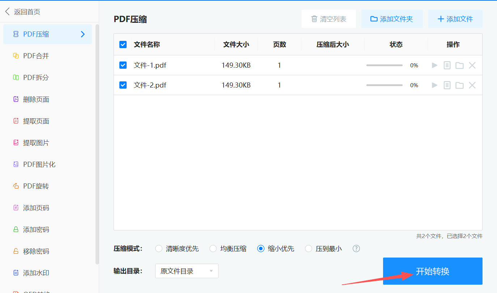Click the progress bar for 文件-1.pdf
This screenshot has height=293, width=497.
[384, 65]
